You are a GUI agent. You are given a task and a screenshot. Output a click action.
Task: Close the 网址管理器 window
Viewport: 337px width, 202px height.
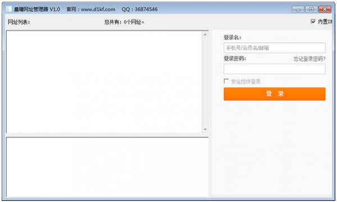(x=325, y=10)
